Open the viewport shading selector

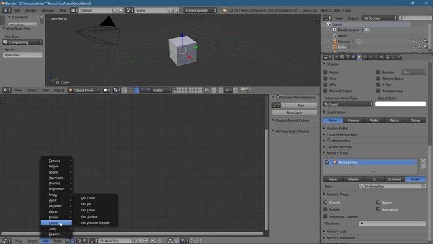coord(107,90)
